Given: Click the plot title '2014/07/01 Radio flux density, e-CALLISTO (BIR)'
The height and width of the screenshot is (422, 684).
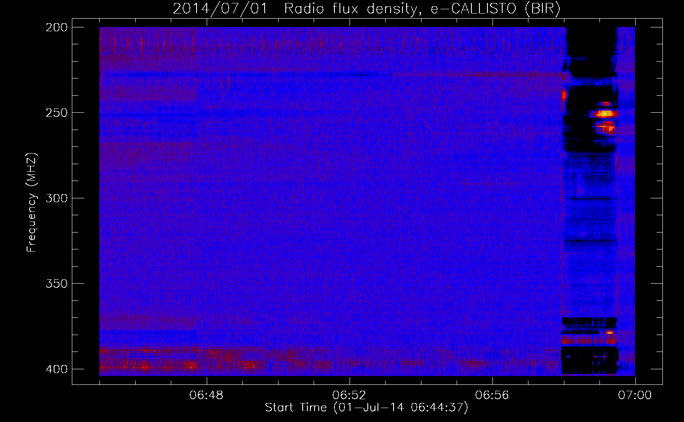Looking at the screenshot, I should click(x=367, y=9).
